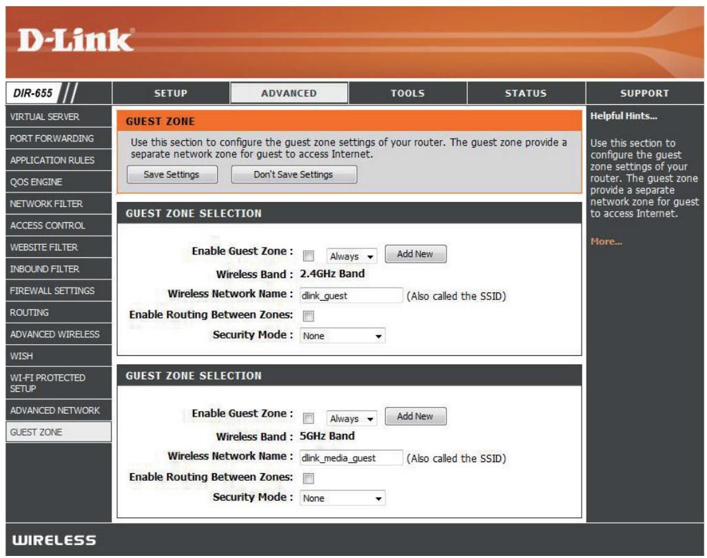
Task: Open the Tools tab
Action: click(408, 93)
